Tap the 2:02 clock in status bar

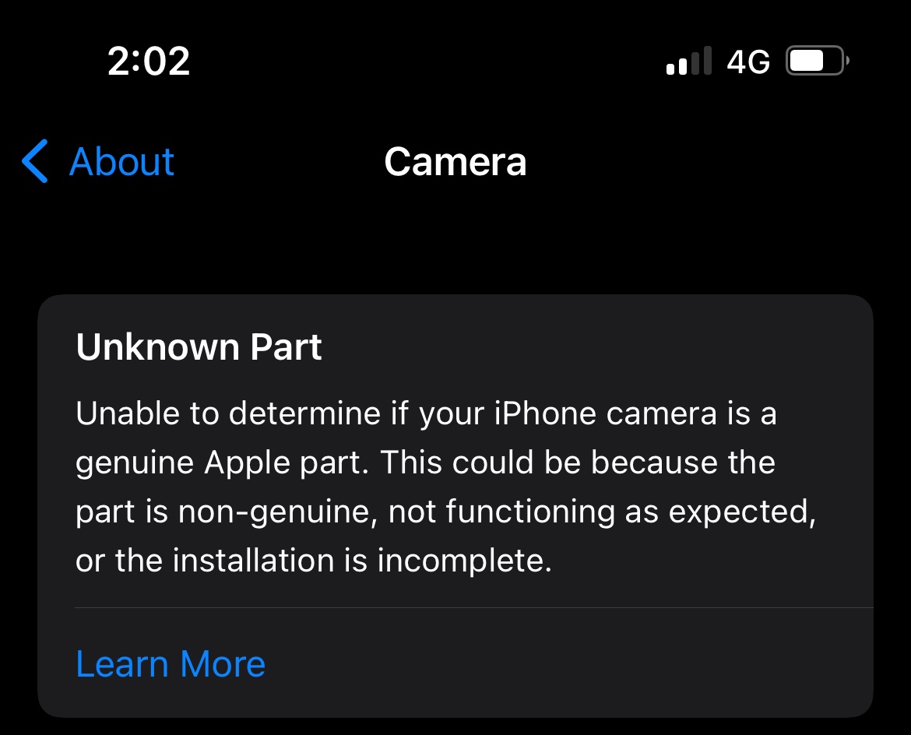coord(149,61)
